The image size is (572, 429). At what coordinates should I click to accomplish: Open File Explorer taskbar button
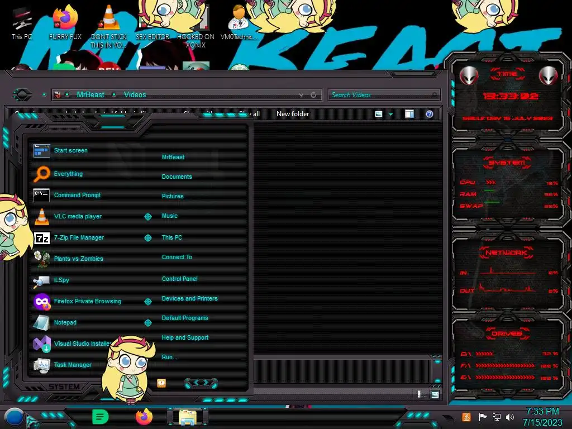pyautogui.click(x=187, y=417)
